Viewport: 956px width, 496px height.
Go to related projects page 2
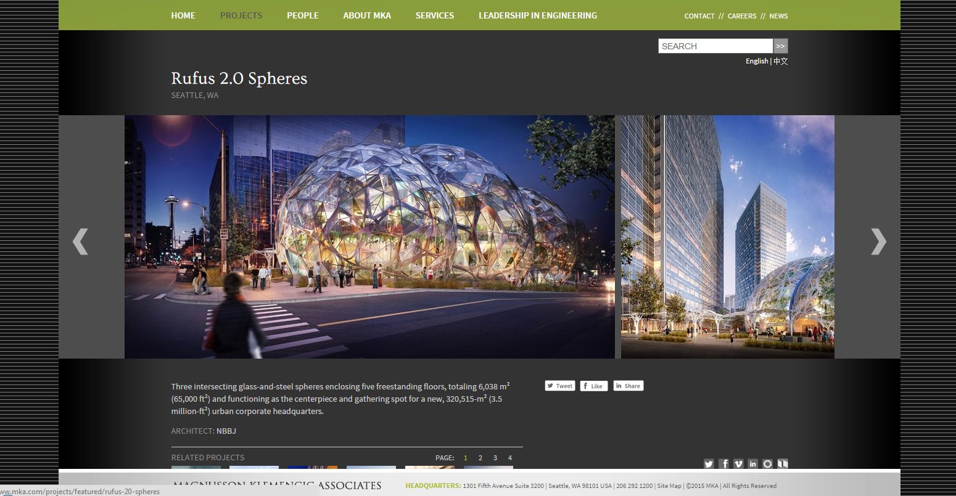click(x=480, y=458)
